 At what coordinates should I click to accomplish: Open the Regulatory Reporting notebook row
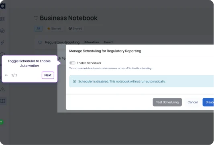point(124,42)
